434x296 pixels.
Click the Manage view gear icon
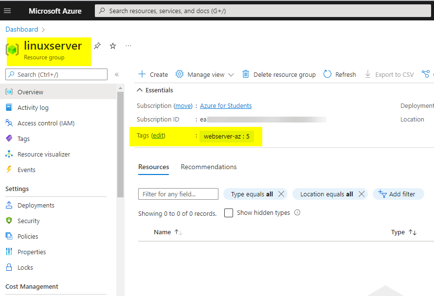pos(180,74)
